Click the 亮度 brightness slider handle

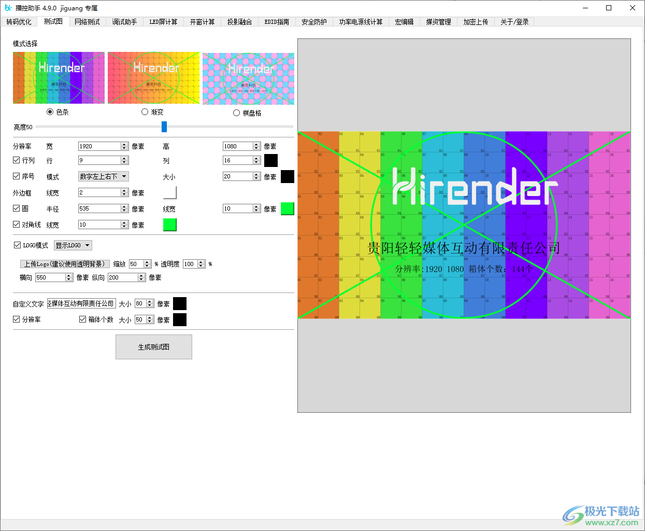coord(164,126)
